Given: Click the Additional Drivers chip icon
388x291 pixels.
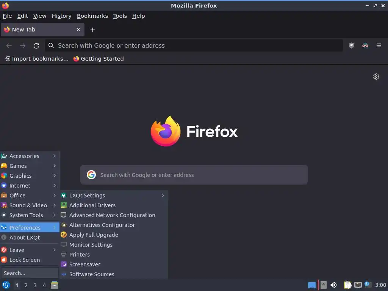Looking at the screenshot, I should (64, 205).
